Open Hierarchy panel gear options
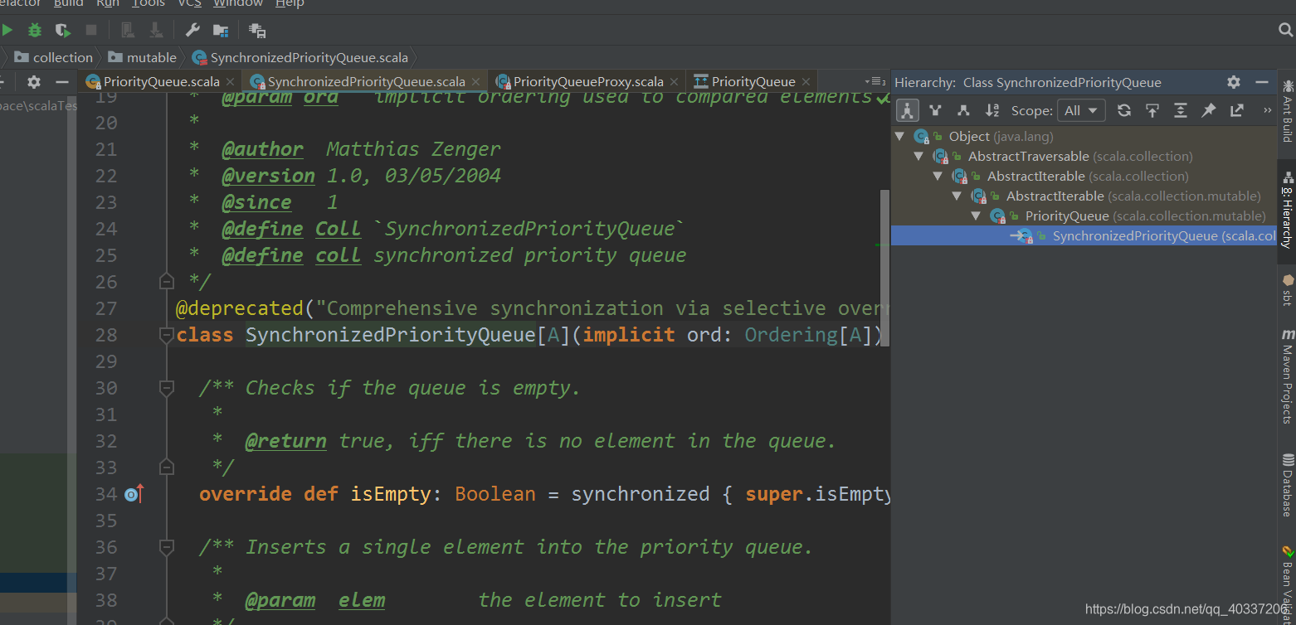The width and height of the screenshot is (1296, 625). (1234, 82)
